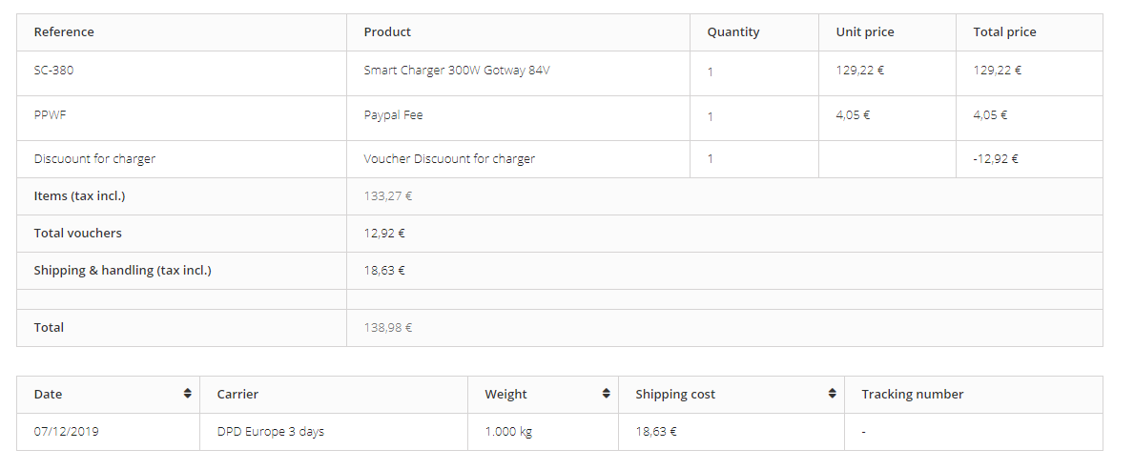
Task: Select Voucher Discuount for charger entry
Action: pos(449,158)
